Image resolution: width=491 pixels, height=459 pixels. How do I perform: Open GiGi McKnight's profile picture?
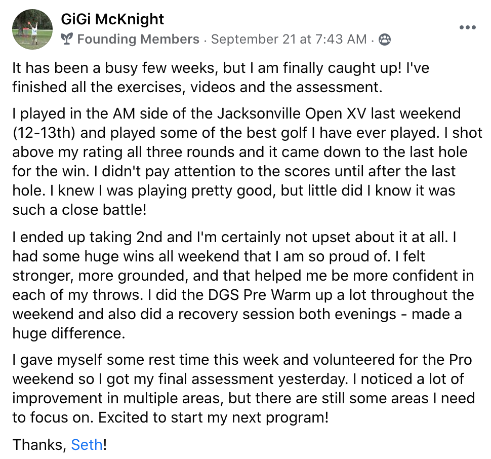click(x=32, y=29)
